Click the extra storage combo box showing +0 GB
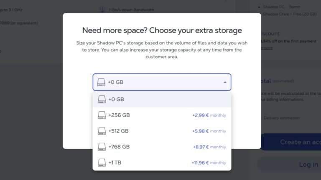 click(161, 82)
